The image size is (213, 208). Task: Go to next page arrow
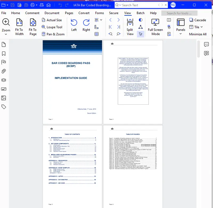point(118,20)
